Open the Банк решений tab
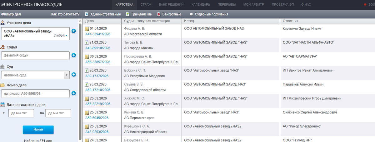The width and height of the screenshot is (375, 142). tap(172, 5)
